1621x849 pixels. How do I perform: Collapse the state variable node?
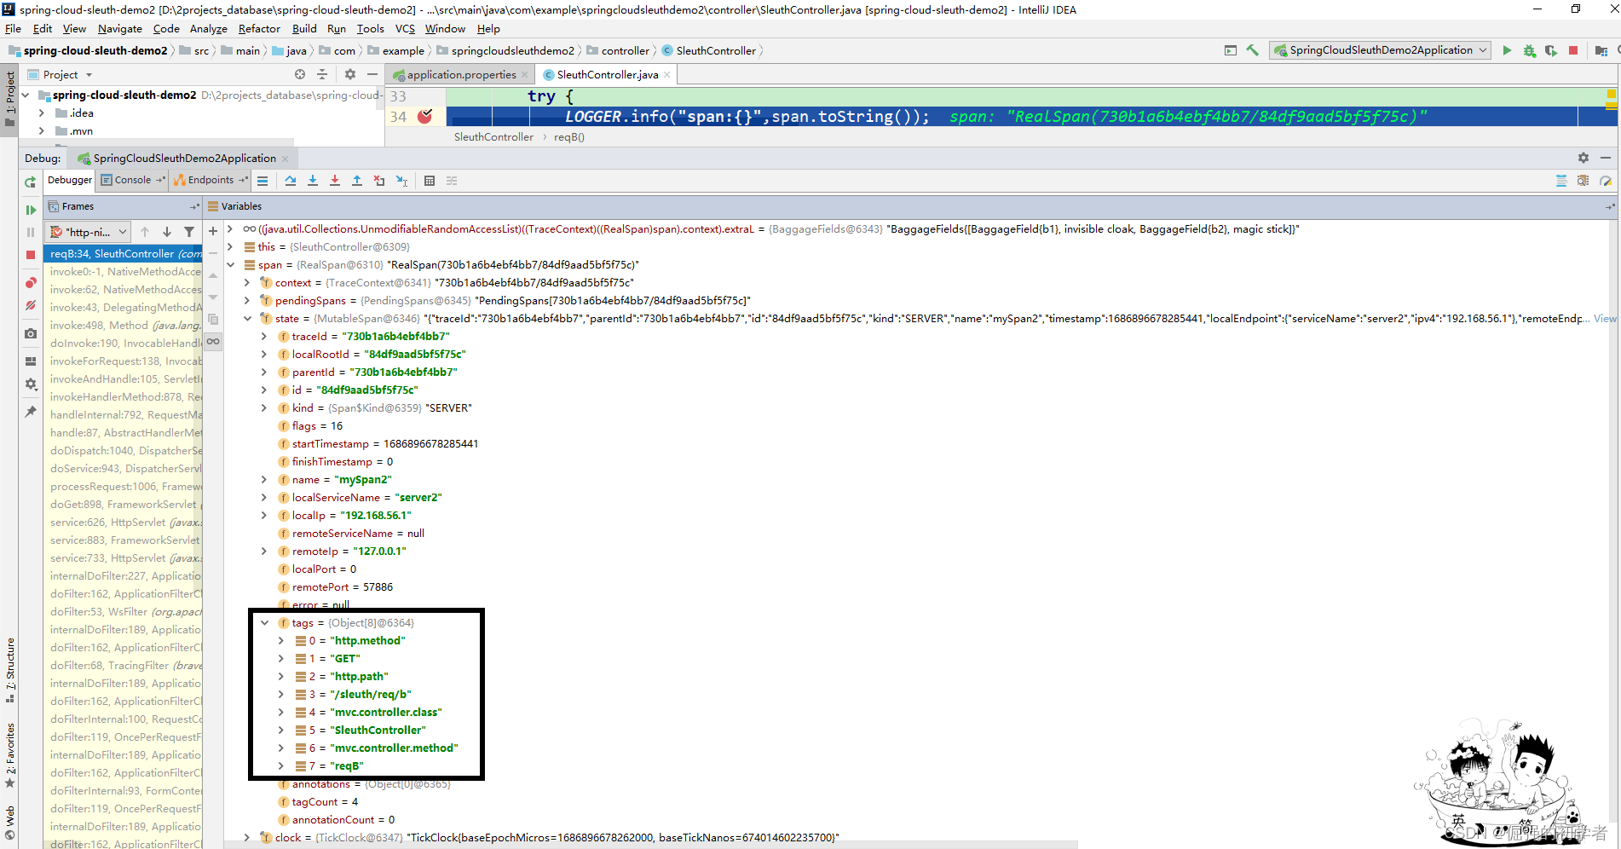[x=247, y=318]
